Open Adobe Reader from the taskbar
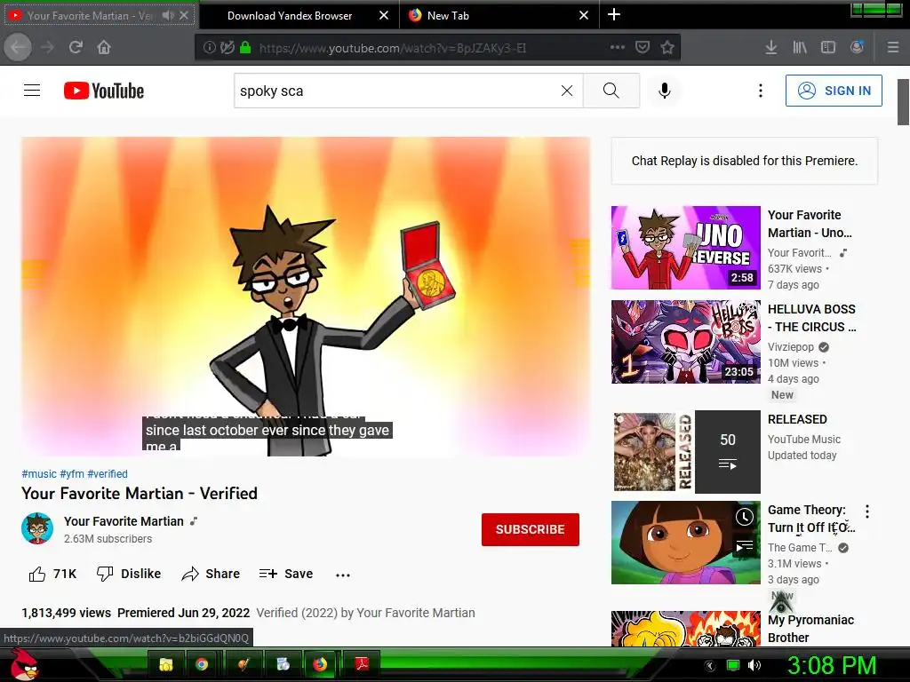The image size is (910, 682). [x=362, y=664]
